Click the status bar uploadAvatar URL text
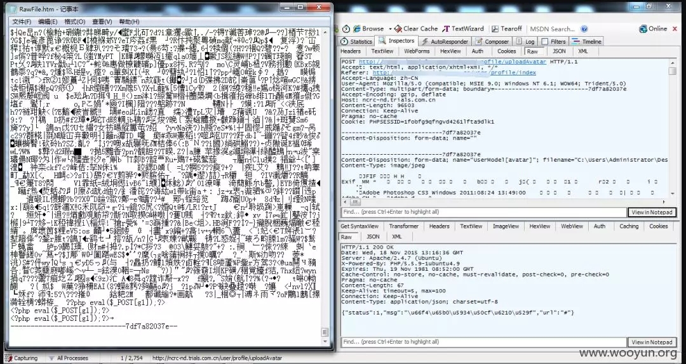 pos(217,358)
